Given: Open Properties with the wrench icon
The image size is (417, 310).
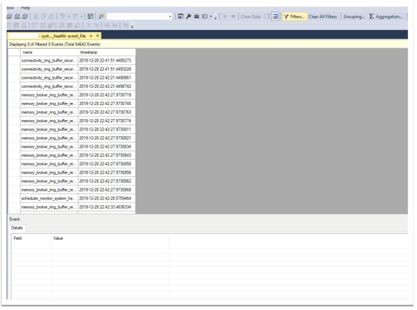Looking at the screenshot, I should click(x=189, y=17).
